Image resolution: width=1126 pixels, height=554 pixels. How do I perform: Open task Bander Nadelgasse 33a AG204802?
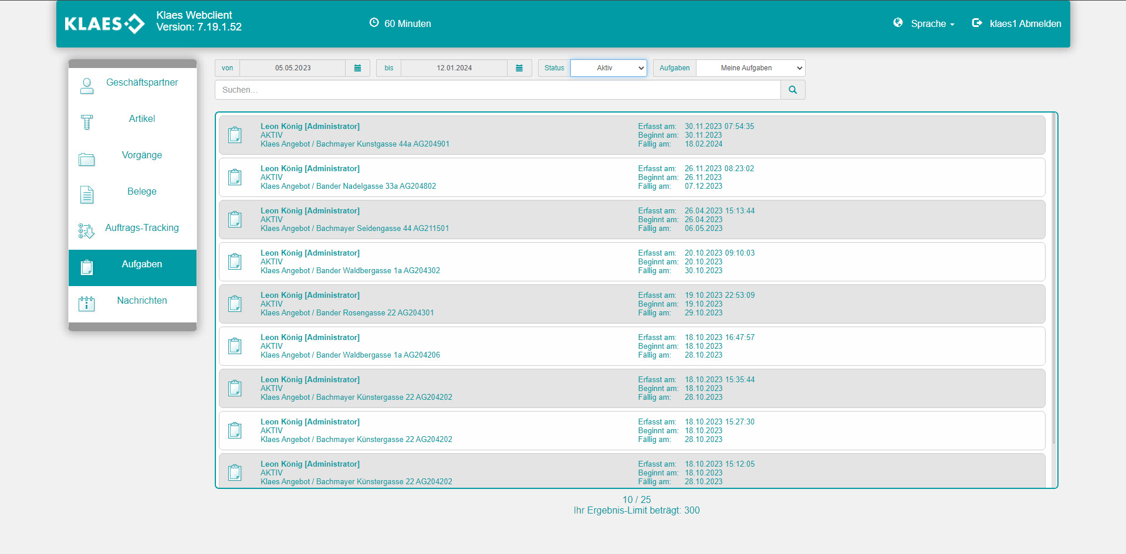pos(348,186)
